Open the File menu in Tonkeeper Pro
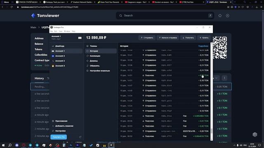Image resolution: width=264 pixels, height=148 pixels. tap(51, 31)
